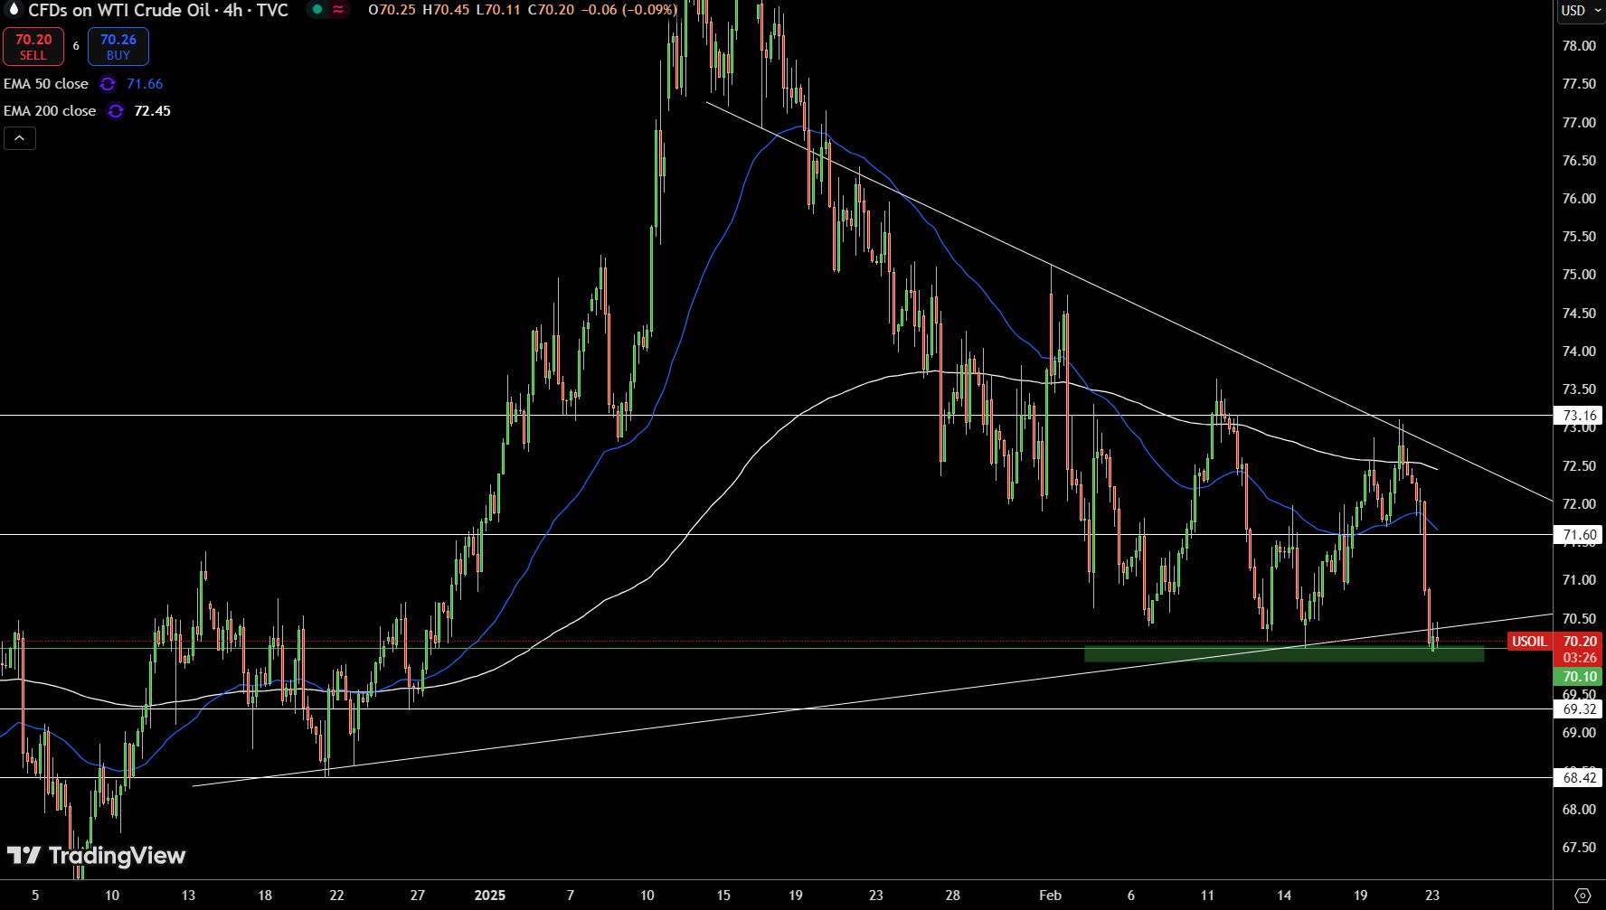Click the EMA 50 value 71.66
Screen dimensions: 1606x910
tap(145, 84)
